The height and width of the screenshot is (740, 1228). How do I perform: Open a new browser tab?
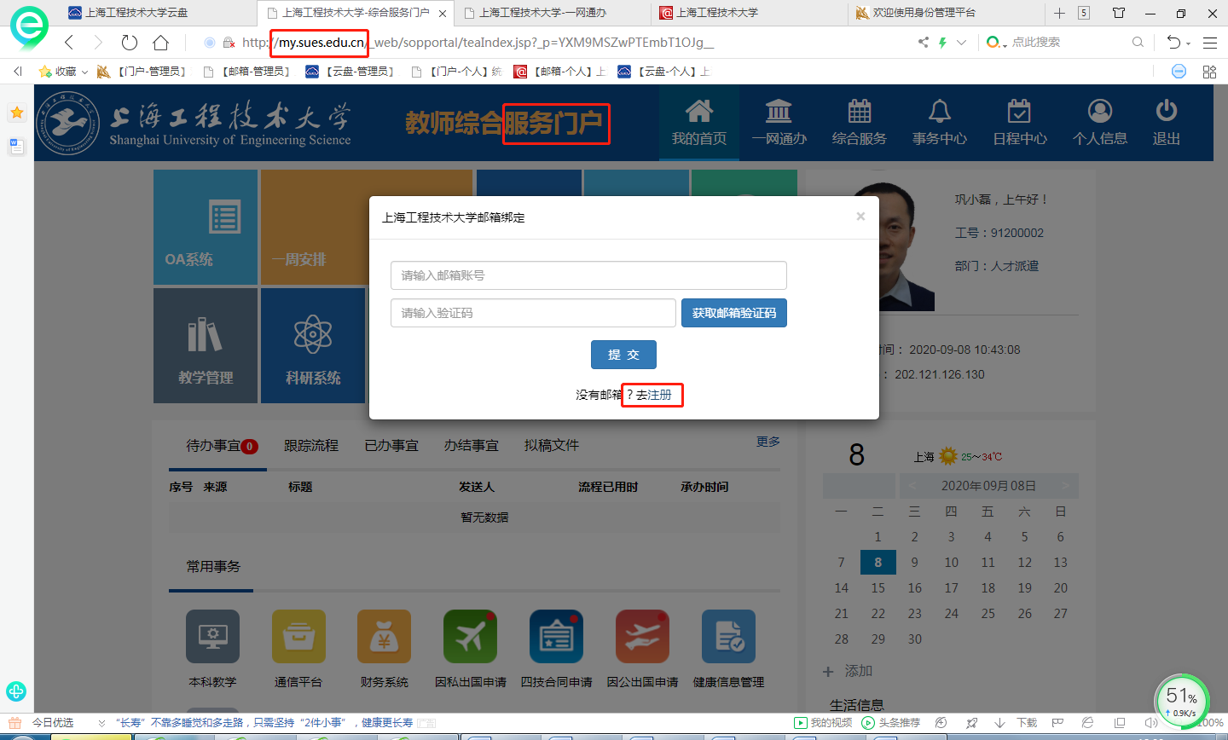click(1059, 13)
